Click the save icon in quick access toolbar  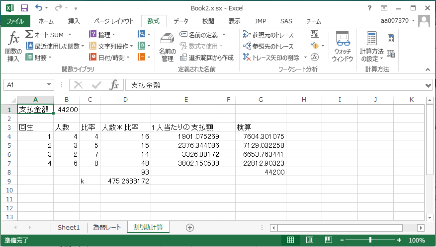point(24,8)
